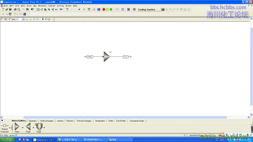Open the Data menu
The image size is (253, 142).
(23, 6)
